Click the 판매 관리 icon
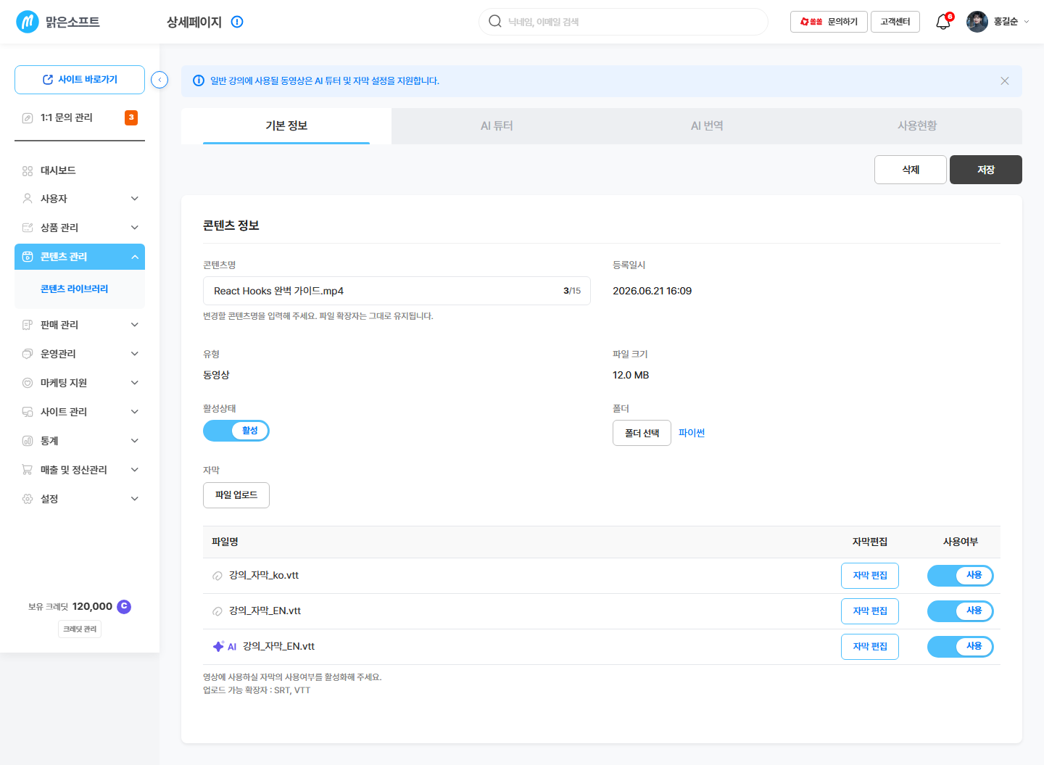Viewport: 1044px width, 765px height. click(x=28, y=325)
